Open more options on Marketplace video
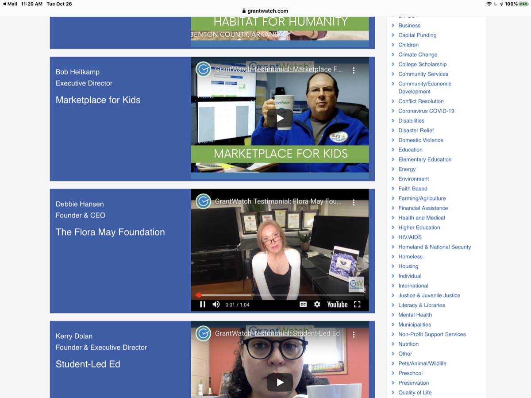Image resolution: width=531 pixels, height=398 pixels. [x=354, y=70]
